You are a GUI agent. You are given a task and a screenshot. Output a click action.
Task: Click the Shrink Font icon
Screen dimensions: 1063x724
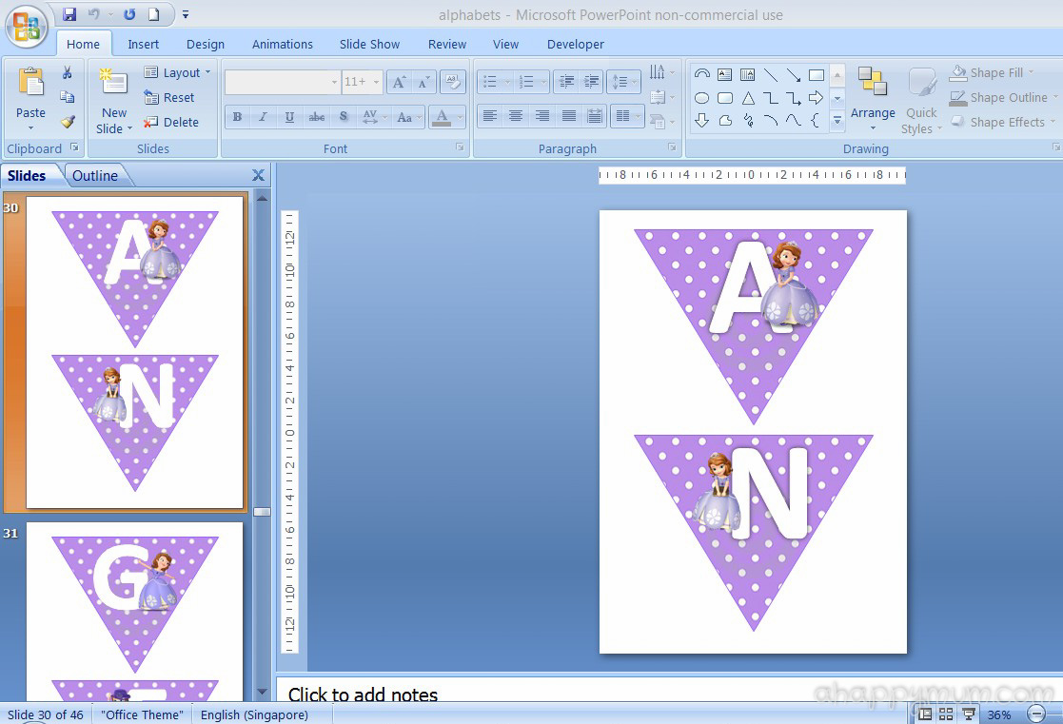tap(423, 82)
